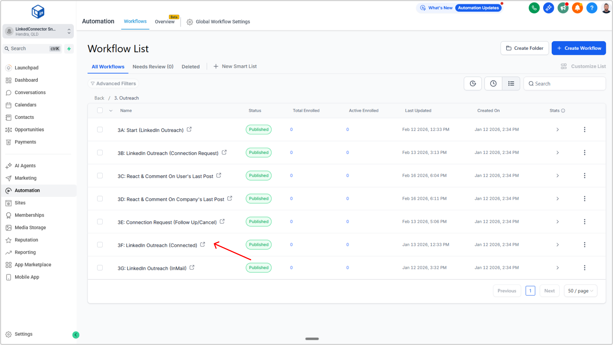Tick checkbox for 3F: LinkedIn Outreach (Connected)
This screenshot has height=345, width=613.
pos(100,245)
